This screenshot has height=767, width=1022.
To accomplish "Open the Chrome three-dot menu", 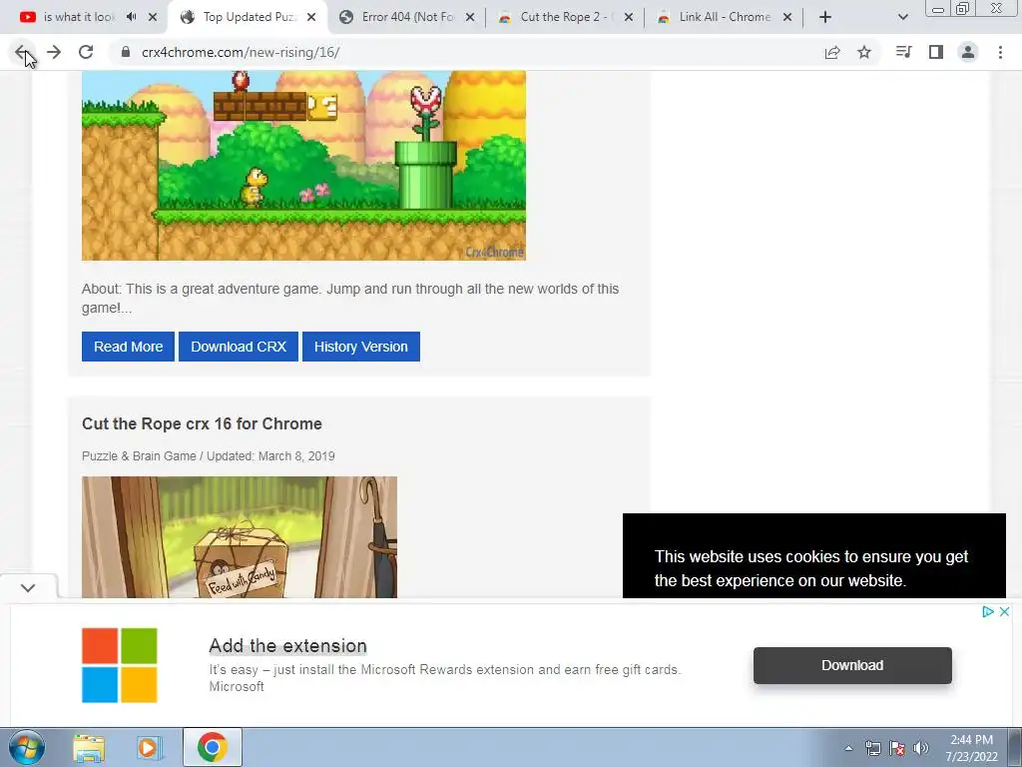I will [1000, 52].
